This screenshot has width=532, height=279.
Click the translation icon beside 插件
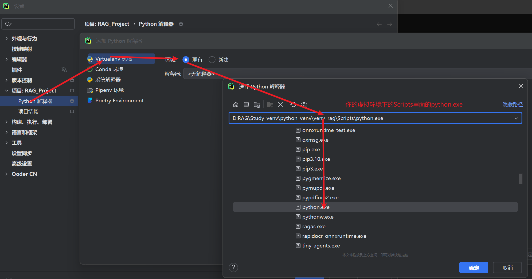click(64, 70)
